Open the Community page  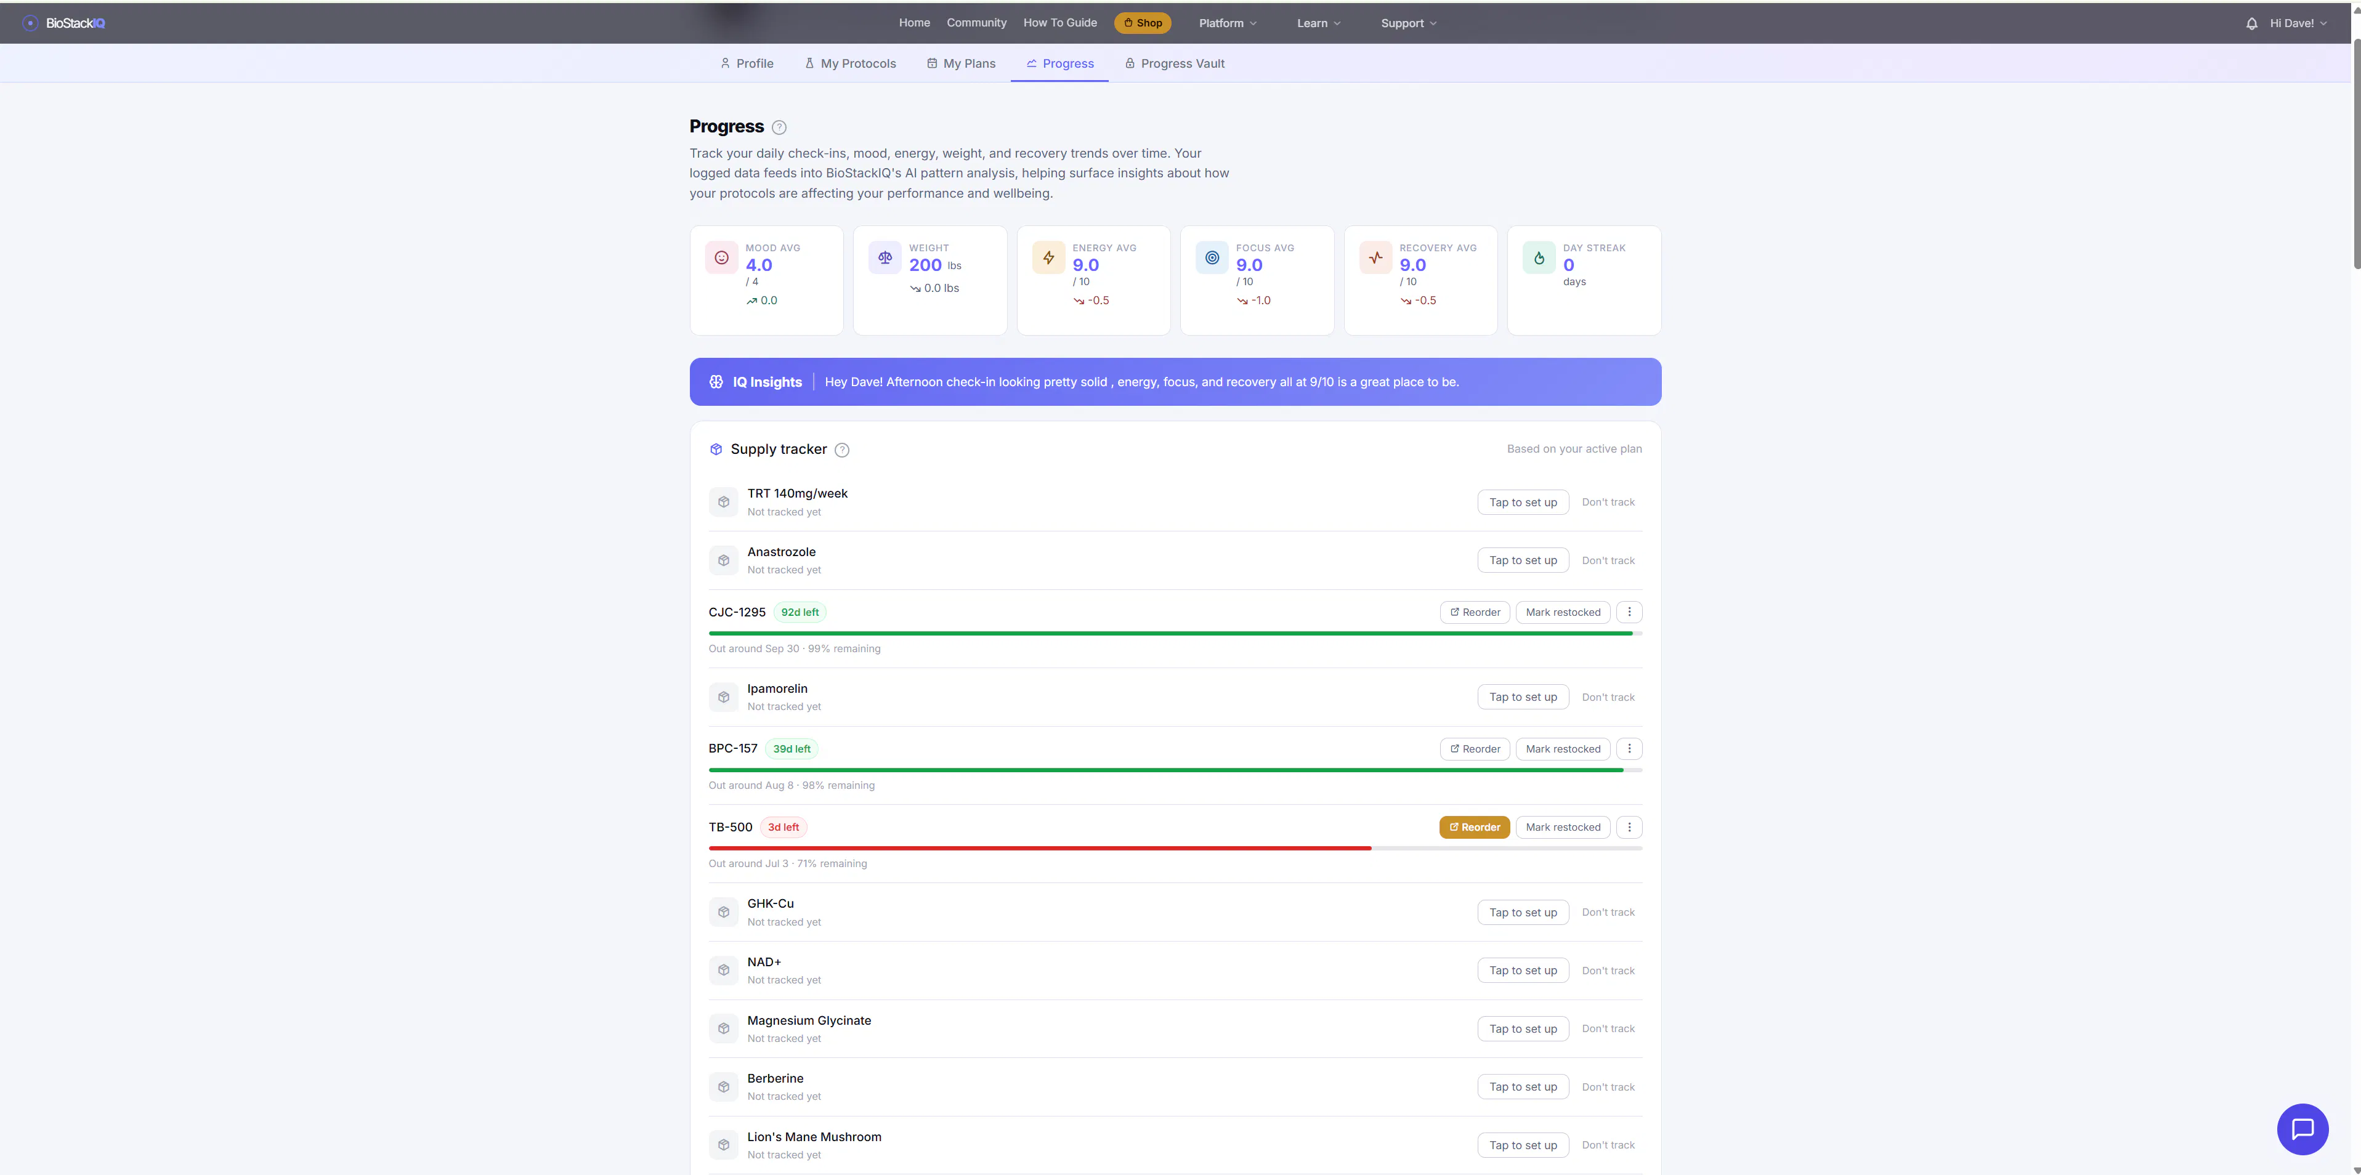[976, 23]
